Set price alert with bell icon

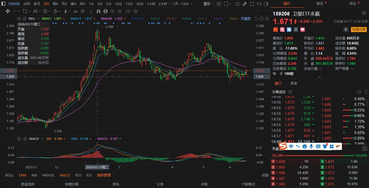tap(346, 29)
